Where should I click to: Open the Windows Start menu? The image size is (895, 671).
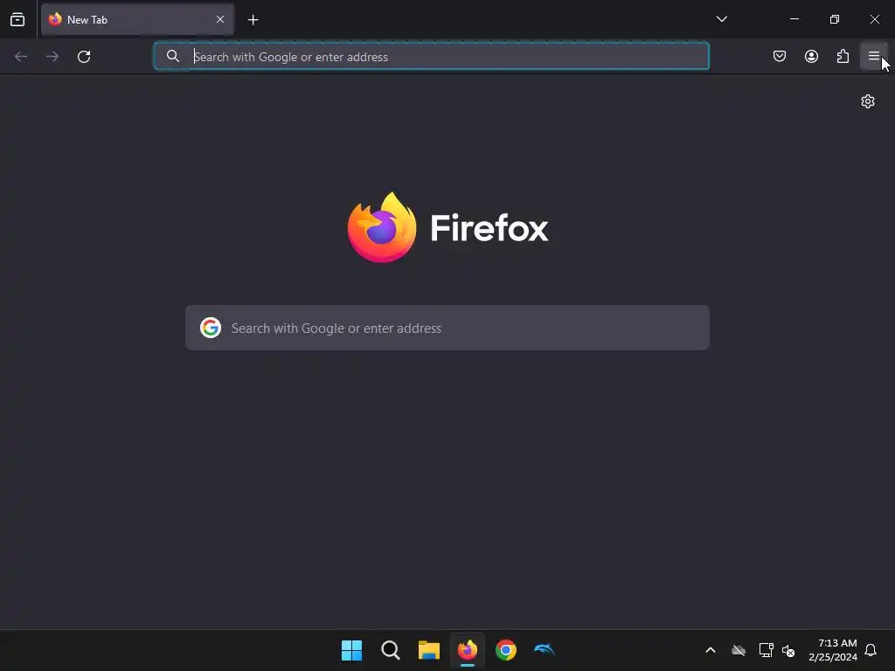(351, 650)
